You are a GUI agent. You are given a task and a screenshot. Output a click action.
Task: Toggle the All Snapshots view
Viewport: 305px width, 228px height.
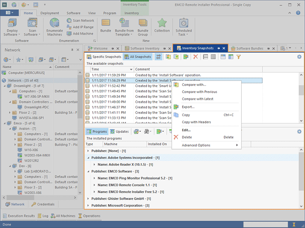(x=137, y=57)
